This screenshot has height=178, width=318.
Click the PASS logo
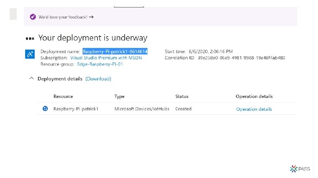click(x=300, y=169)
